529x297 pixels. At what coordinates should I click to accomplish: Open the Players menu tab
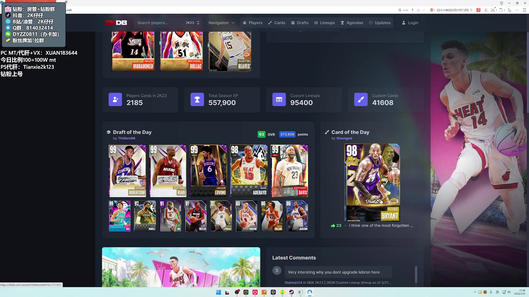[x=252, y=23]
